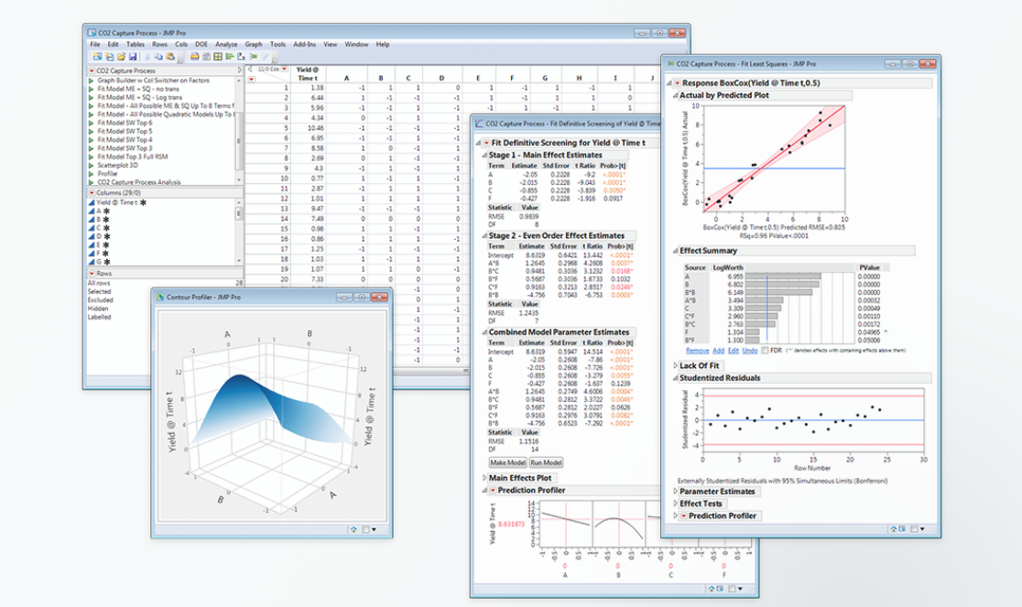The height and width of the screenshot is (607, 1022).
Task: Click the continuous modeling type icon for column G
Action: (92, 262)
